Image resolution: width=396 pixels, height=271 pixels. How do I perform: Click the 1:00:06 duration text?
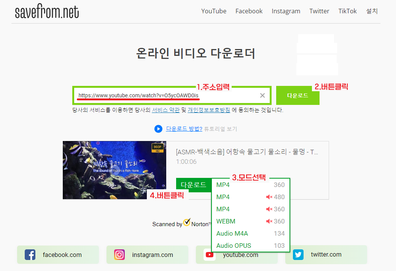(186, 162)
